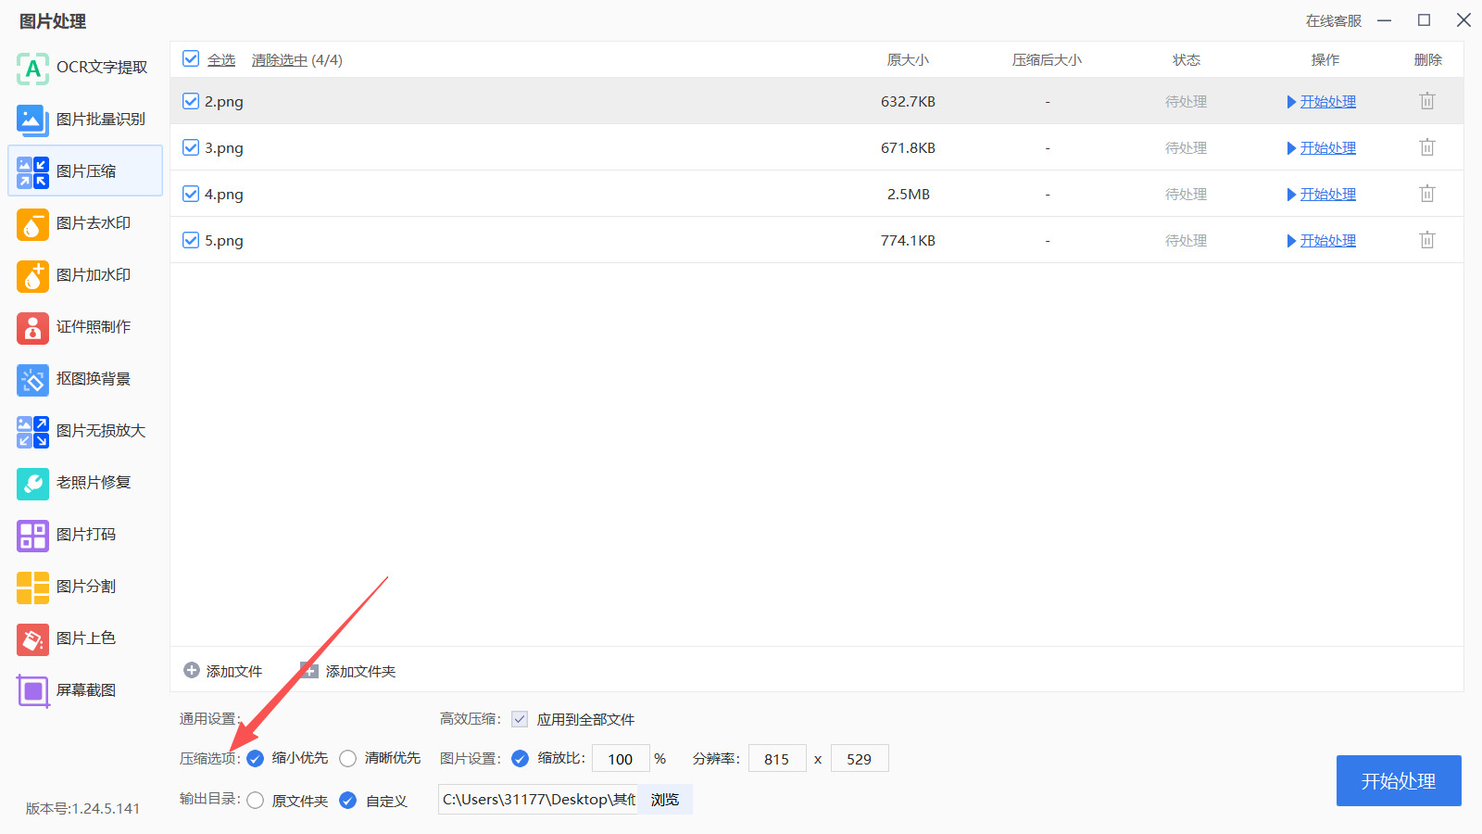The image size is (1482, 834).
Task: Click the output path field
Action: click(538, 800)
